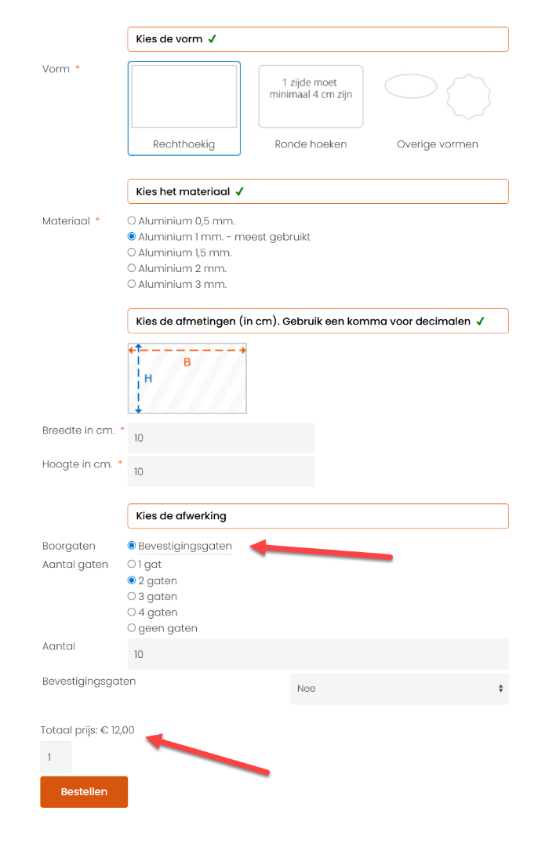Pick the scalloped badge shape icon

(x=468, y=96)
